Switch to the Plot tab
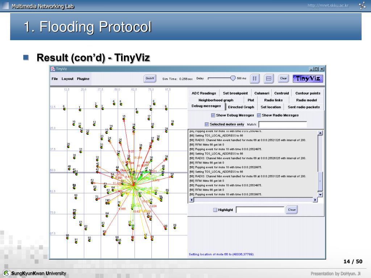Viewport: 371px width, 278px height. tap(251, 100)
